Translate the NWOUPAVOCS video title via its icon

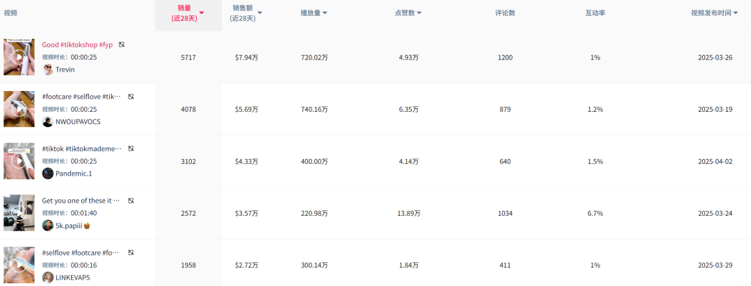(x=131, y=96)
